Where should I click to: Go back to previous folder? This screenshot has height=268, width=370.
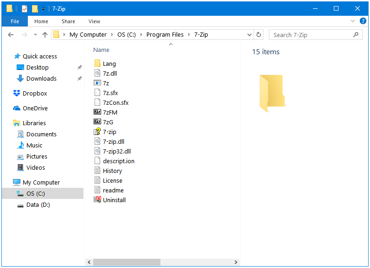tap(11, 35)
